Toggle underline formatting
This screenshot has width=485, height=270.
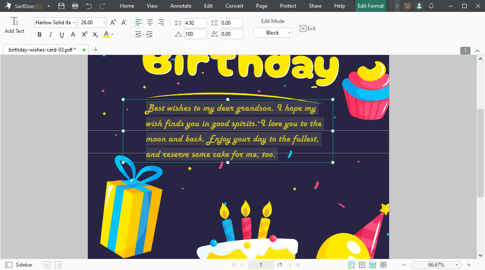pos(61,34)
